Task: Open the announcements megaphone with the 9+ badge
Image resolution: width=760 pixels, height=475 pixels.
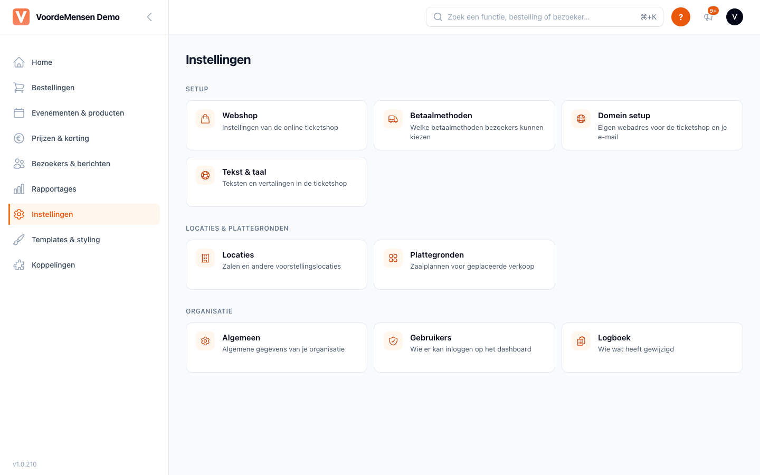Action: coord(708,17)
